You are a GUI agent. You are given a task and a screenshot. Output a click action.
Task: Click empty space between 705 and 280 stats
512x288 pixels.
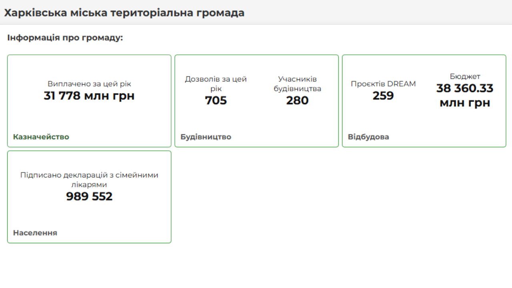[x=257, y=100]
